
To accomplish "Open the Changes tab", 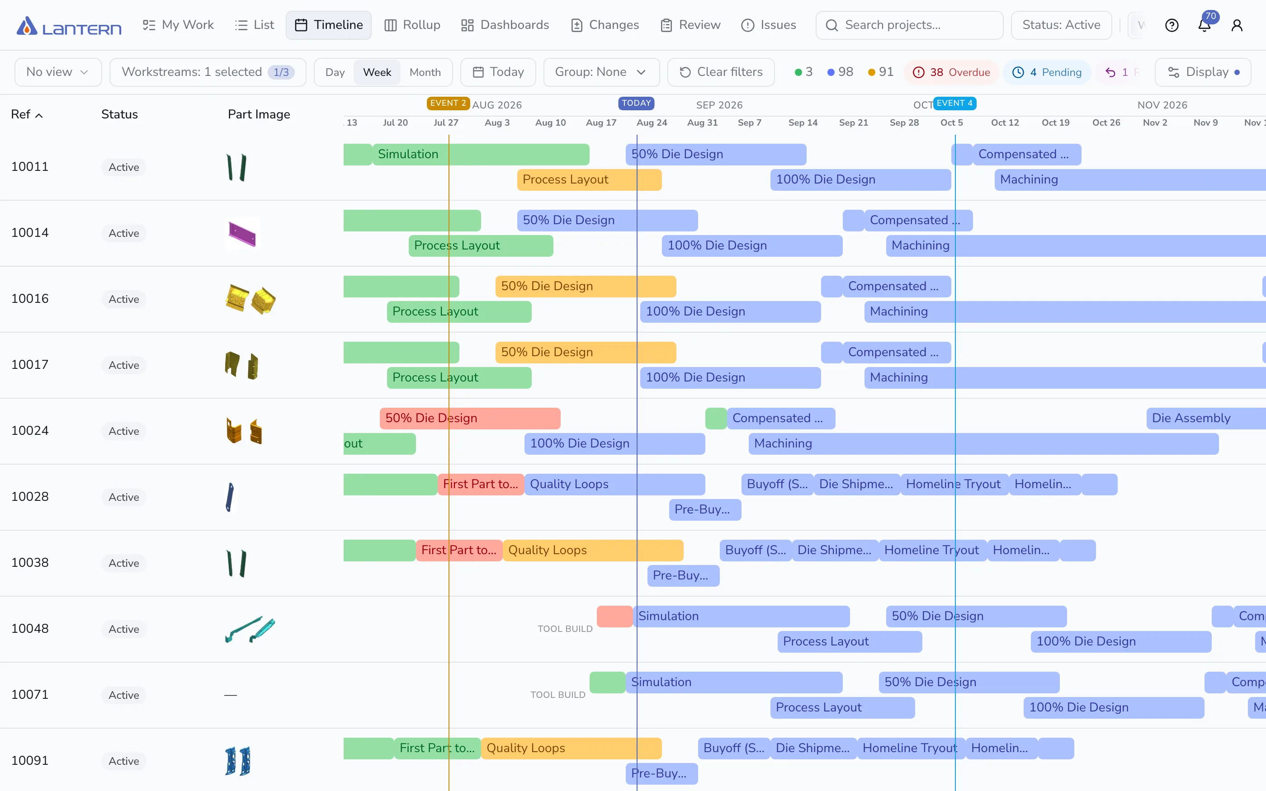I will [605, 25].
